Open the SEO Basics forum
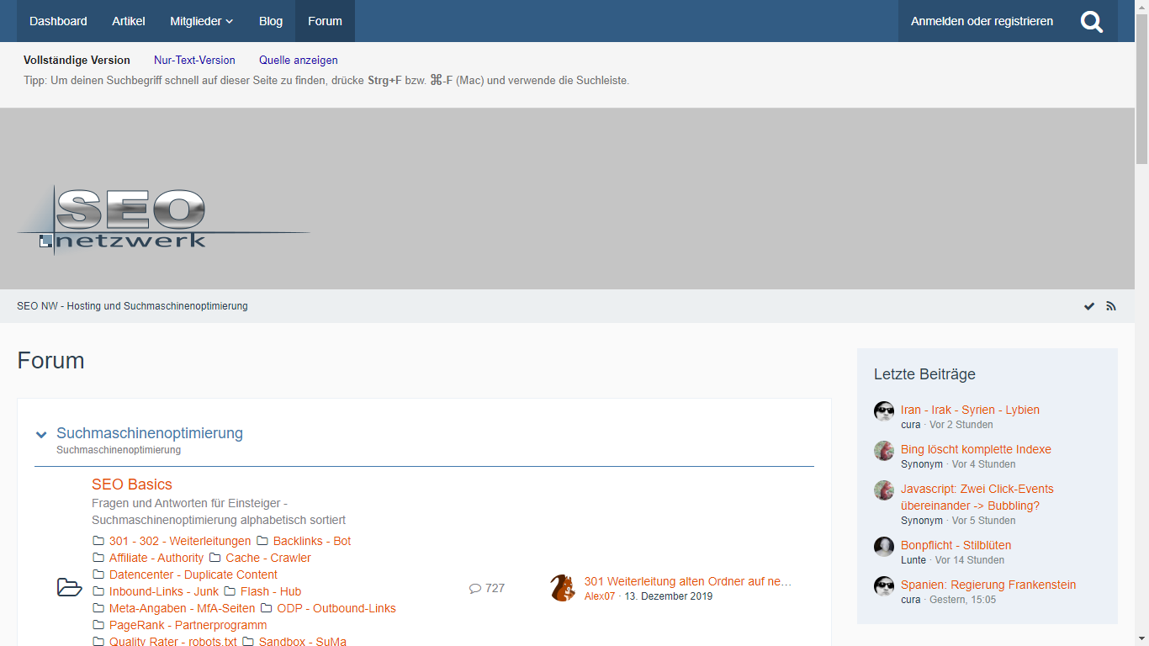The image size is (1149, 646). [132, 484]
